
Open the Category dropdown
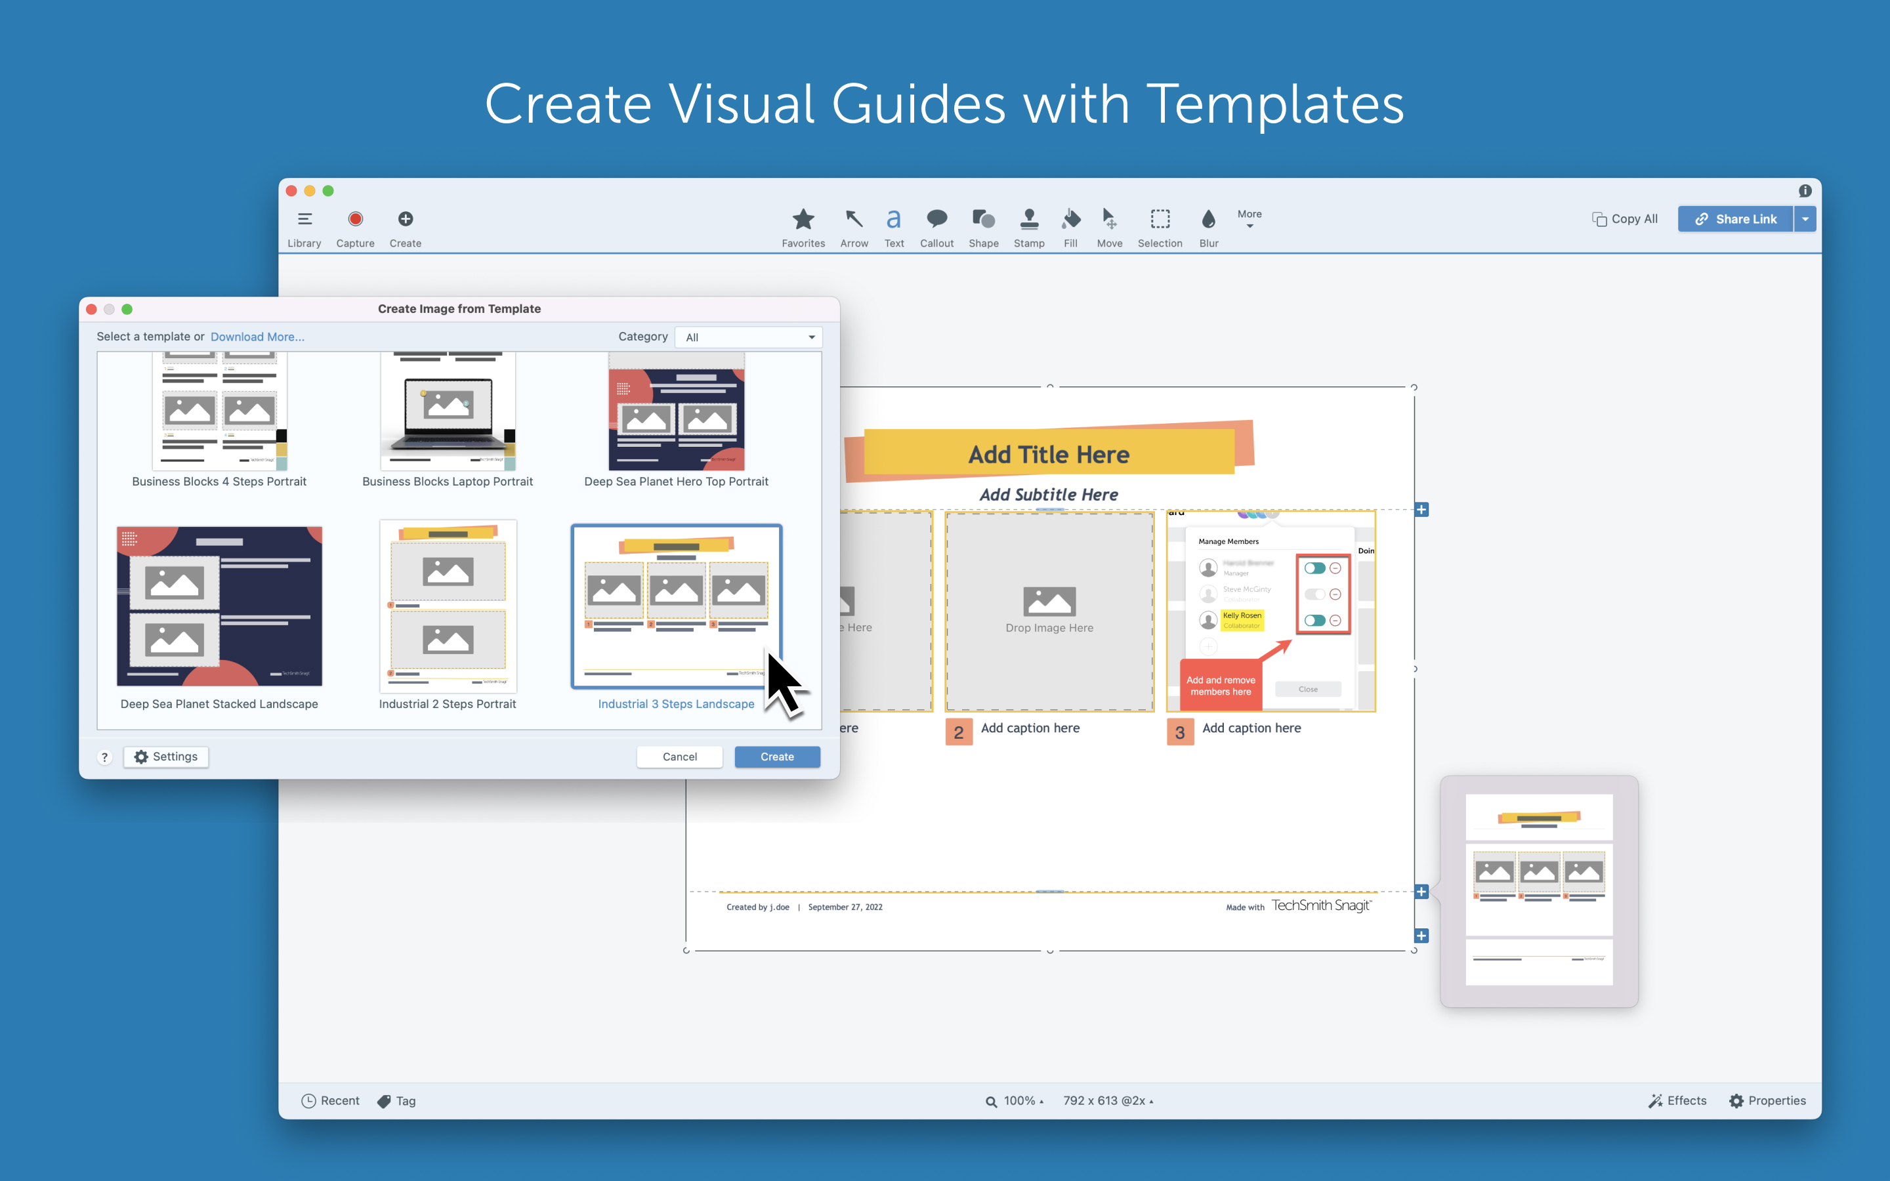[x=748, y=337]
